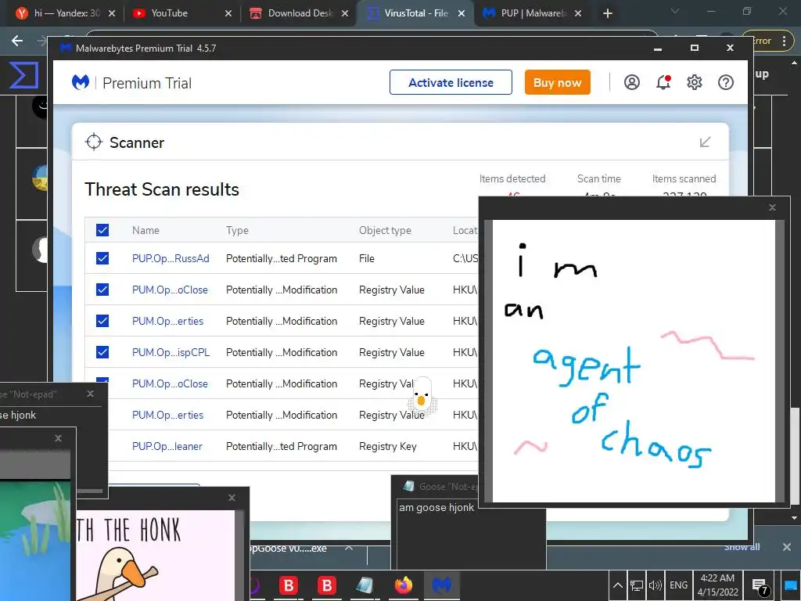Click Activate license button
801x601 pixels.
(451, 82)
